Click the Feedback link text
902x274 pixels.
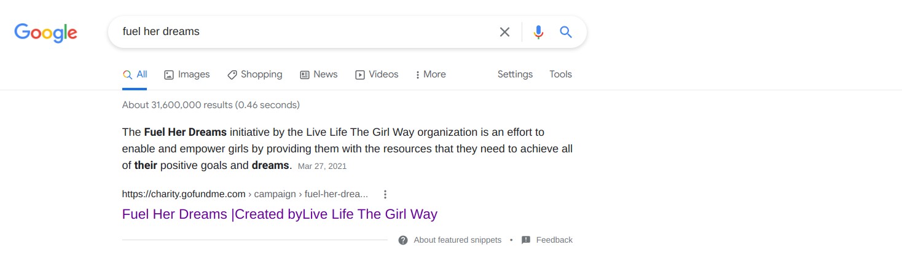tap(554, 240)
